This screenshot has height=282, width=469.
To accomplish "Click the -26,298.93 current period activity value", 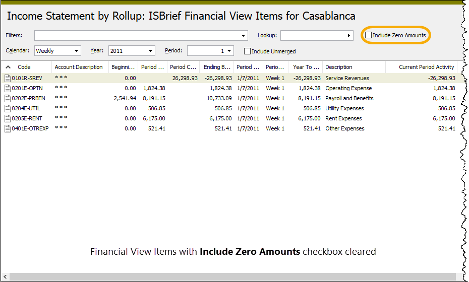I will (441, 78).
